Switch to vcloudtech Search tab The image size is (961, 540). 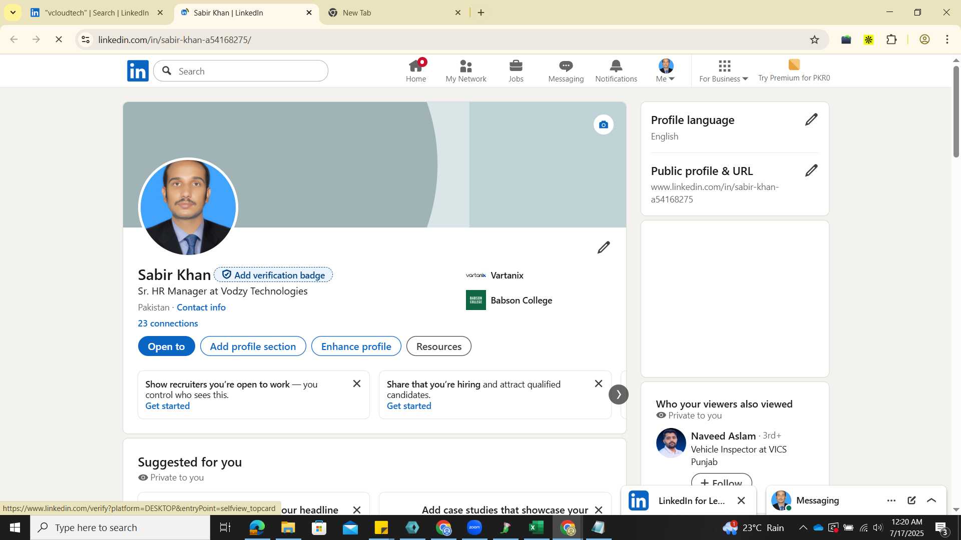tap(97, 12)
